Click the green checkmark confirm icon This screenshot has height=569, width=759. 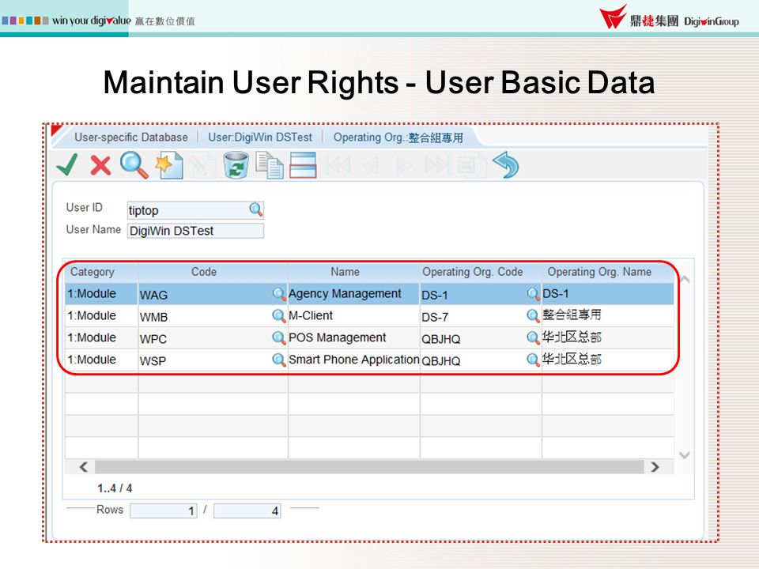click(x=66, y=165)
